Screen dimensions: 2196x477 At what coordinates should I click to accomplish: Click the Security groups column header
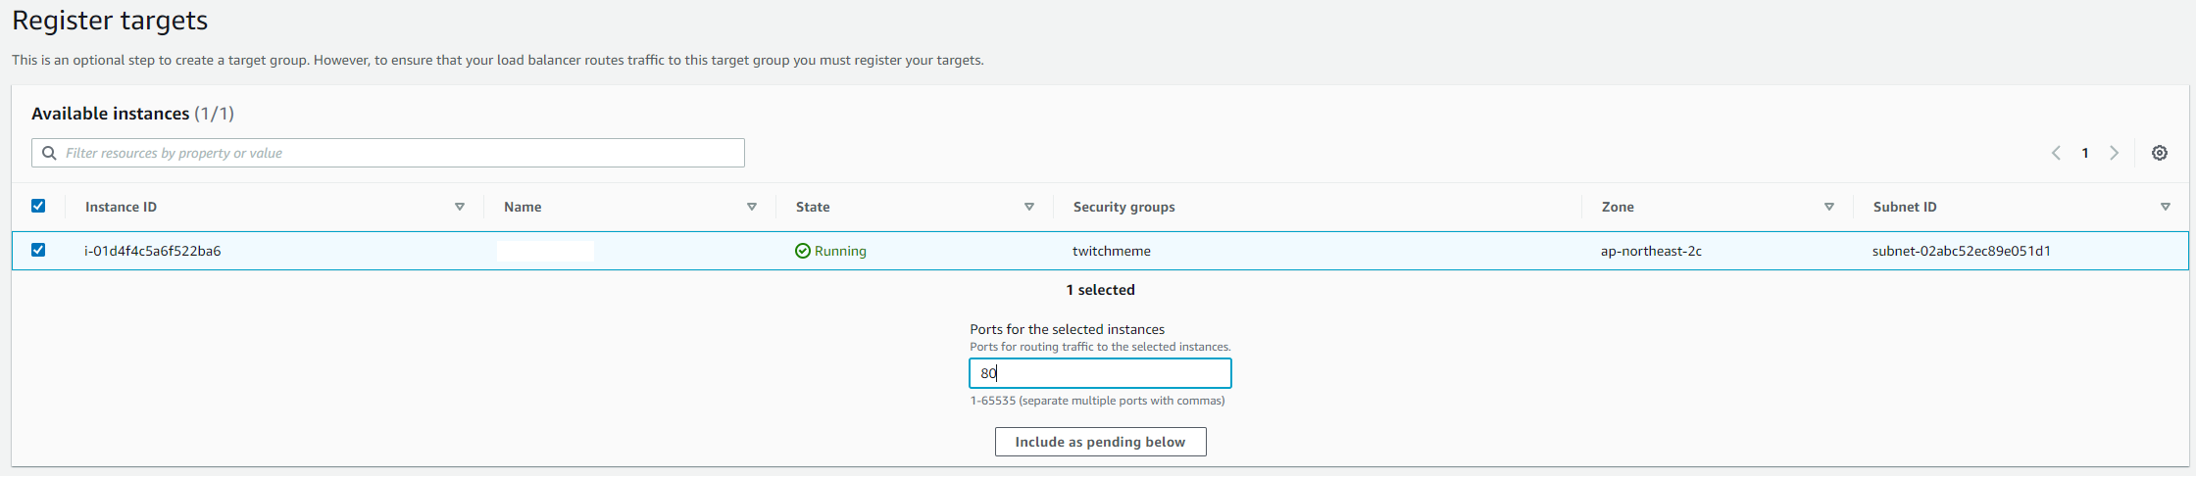pos(1123,207)
